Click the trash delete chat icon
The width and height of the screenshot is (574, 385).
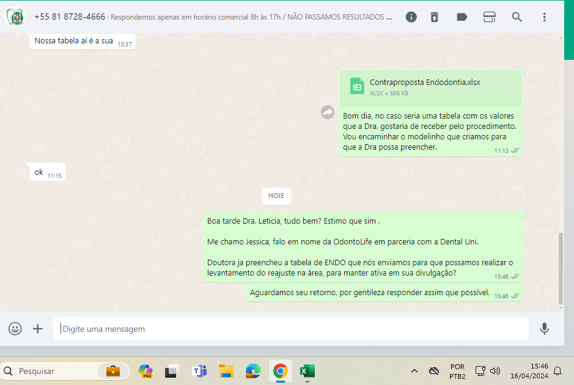click(x=434, y=17)
